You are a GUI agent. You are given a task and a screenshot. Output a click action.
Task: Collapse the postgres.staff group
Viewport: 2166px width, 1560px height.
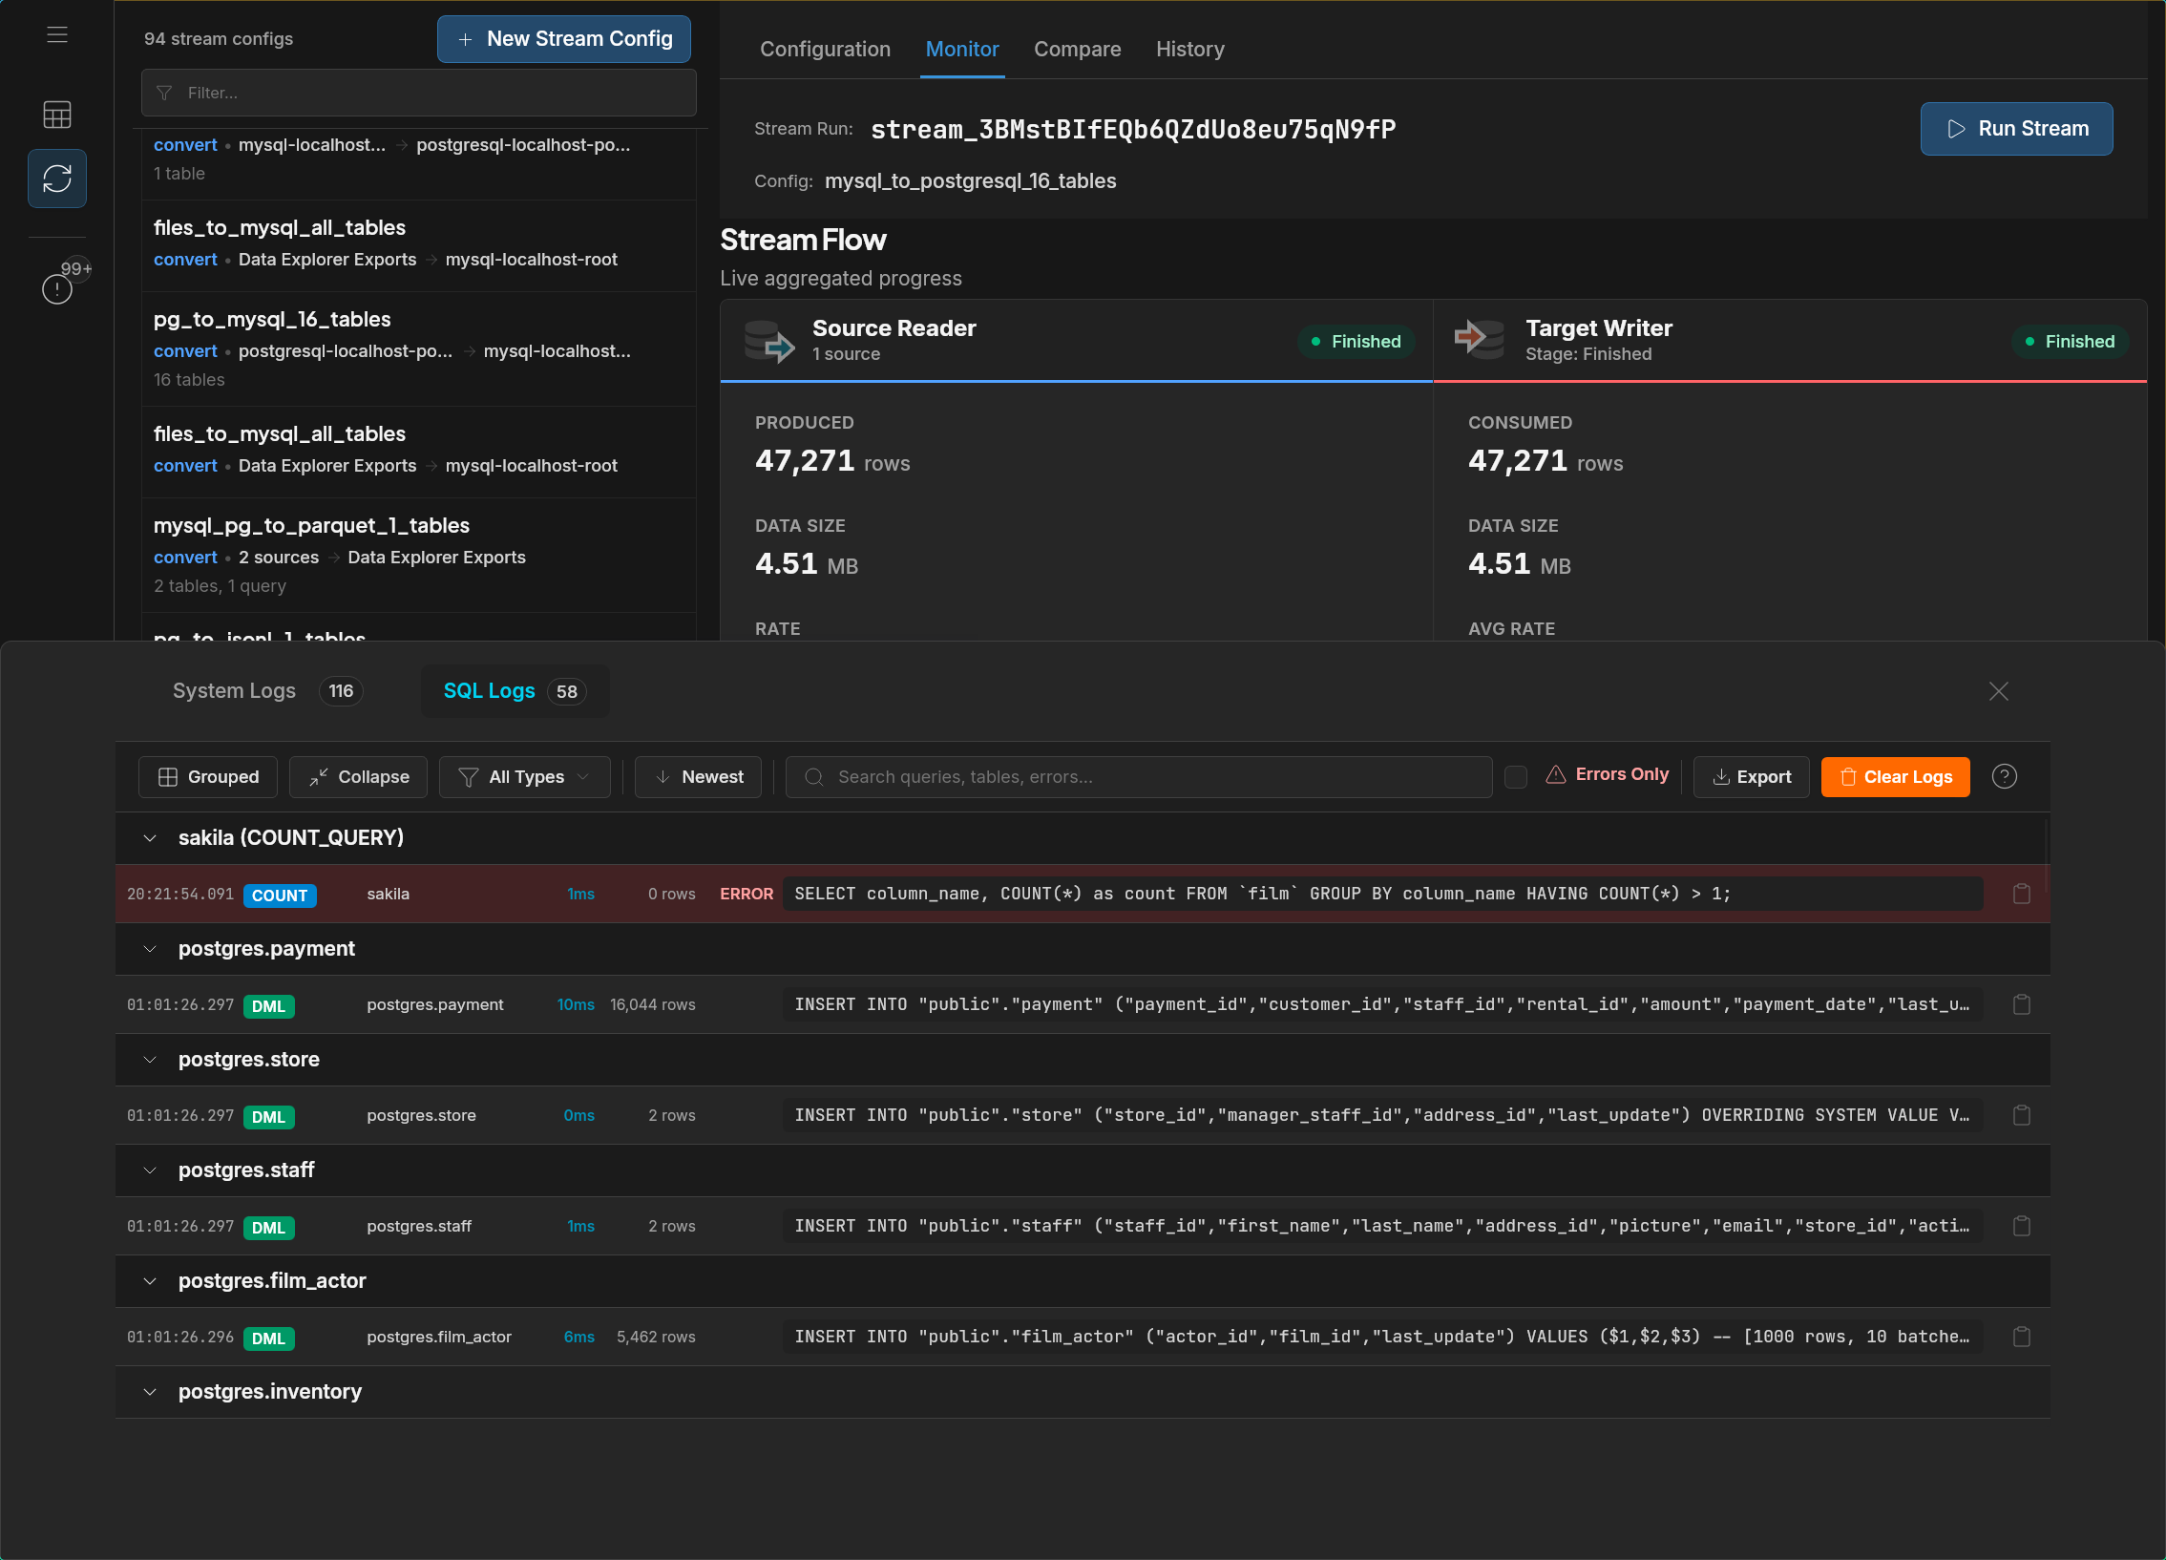[150, 1171]
